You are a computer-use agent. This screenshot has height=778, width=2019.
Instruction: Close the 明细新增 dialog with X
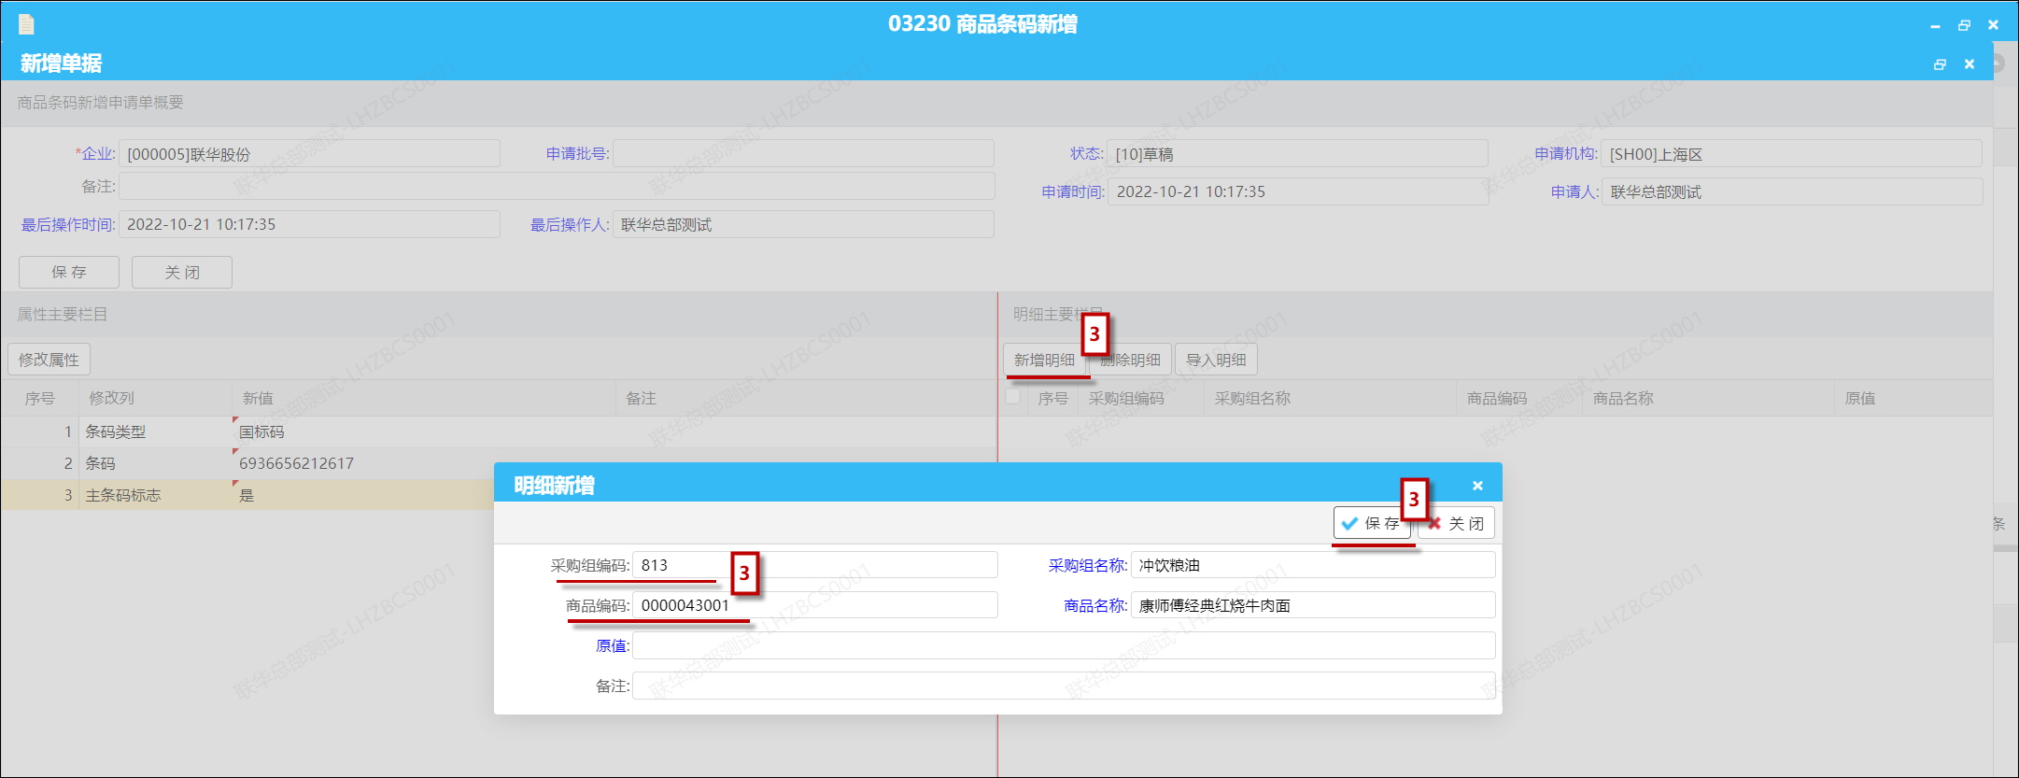coord(1477,486)
